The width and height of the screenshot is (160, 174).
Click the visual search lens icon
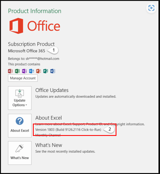click(151, 8)
